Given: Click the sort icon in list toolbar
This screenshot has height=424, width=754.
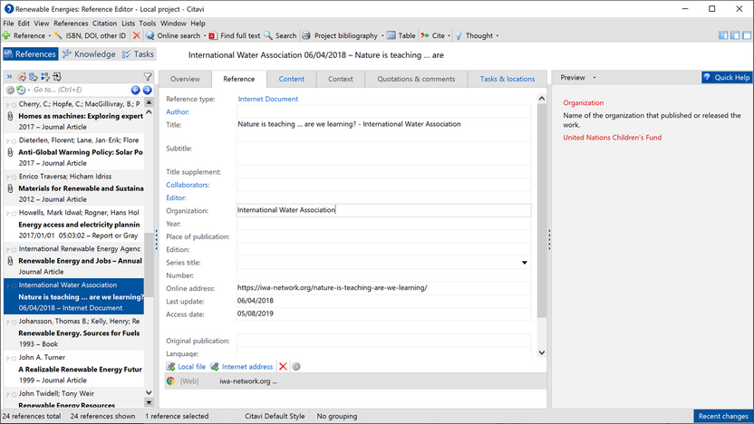Looking at the screenshot, I should (x=45, y=76).
